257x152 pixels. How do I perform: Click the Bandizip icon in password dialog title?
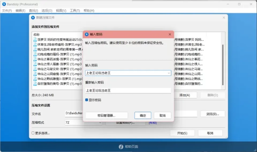point(87,34)
